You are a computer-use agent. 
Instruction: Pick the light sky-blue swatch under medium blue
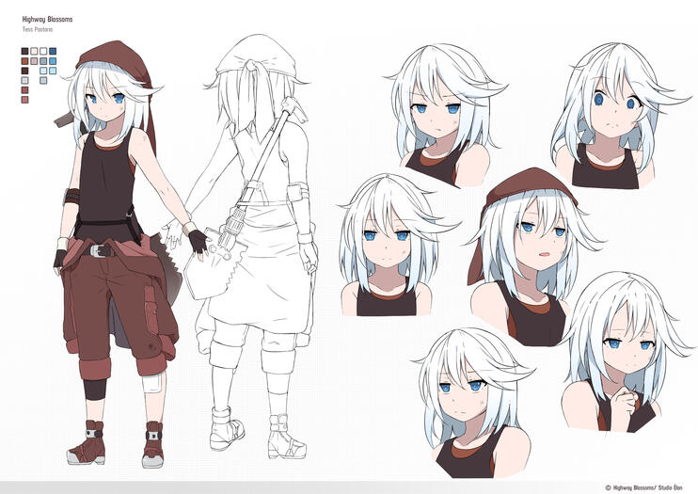(53, 71)
